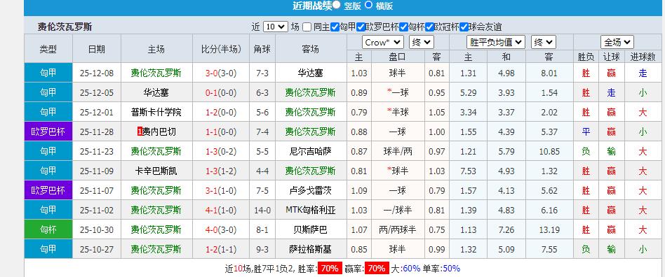
Task: Click 普斯卡什学院 home team link
Action: (156, 112)
